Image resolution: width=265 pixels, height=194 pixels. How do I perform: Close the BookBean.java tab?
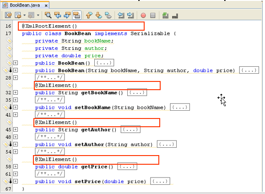[x=46, y=6]
